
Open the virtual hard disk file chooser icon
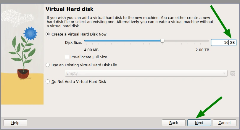point(233,73)
